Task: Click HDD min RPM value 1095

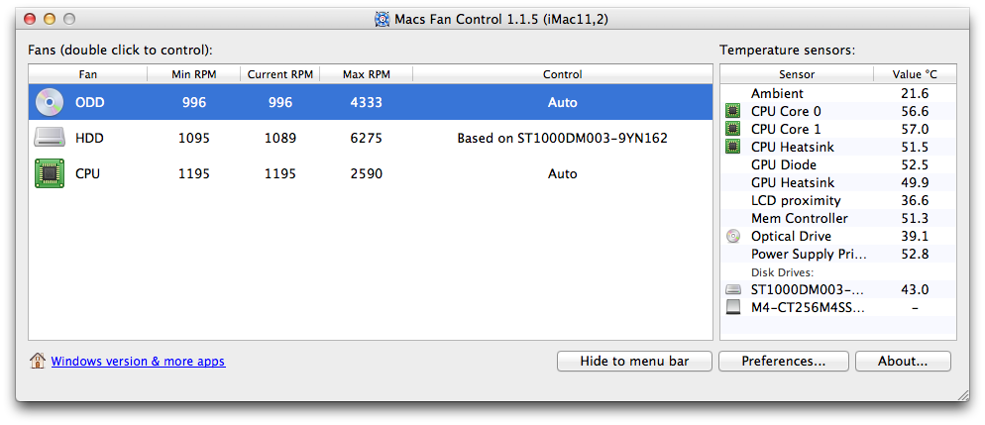Action: [193, 138]
